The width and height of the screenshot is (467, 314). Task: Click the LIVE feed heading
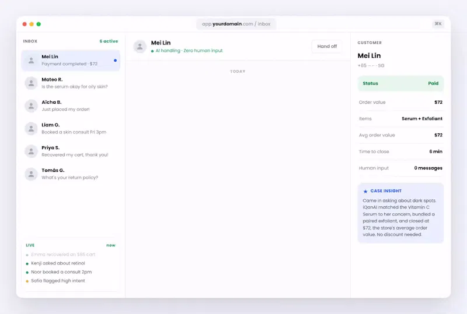pyautogui.click(x=30, y=245)
